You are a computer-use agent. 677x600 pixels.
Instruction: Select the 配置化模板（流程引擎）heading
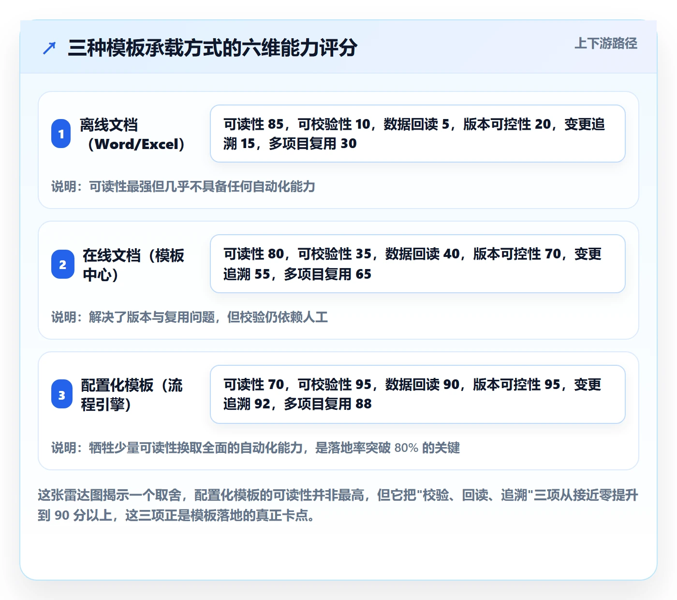click(132, 394)
